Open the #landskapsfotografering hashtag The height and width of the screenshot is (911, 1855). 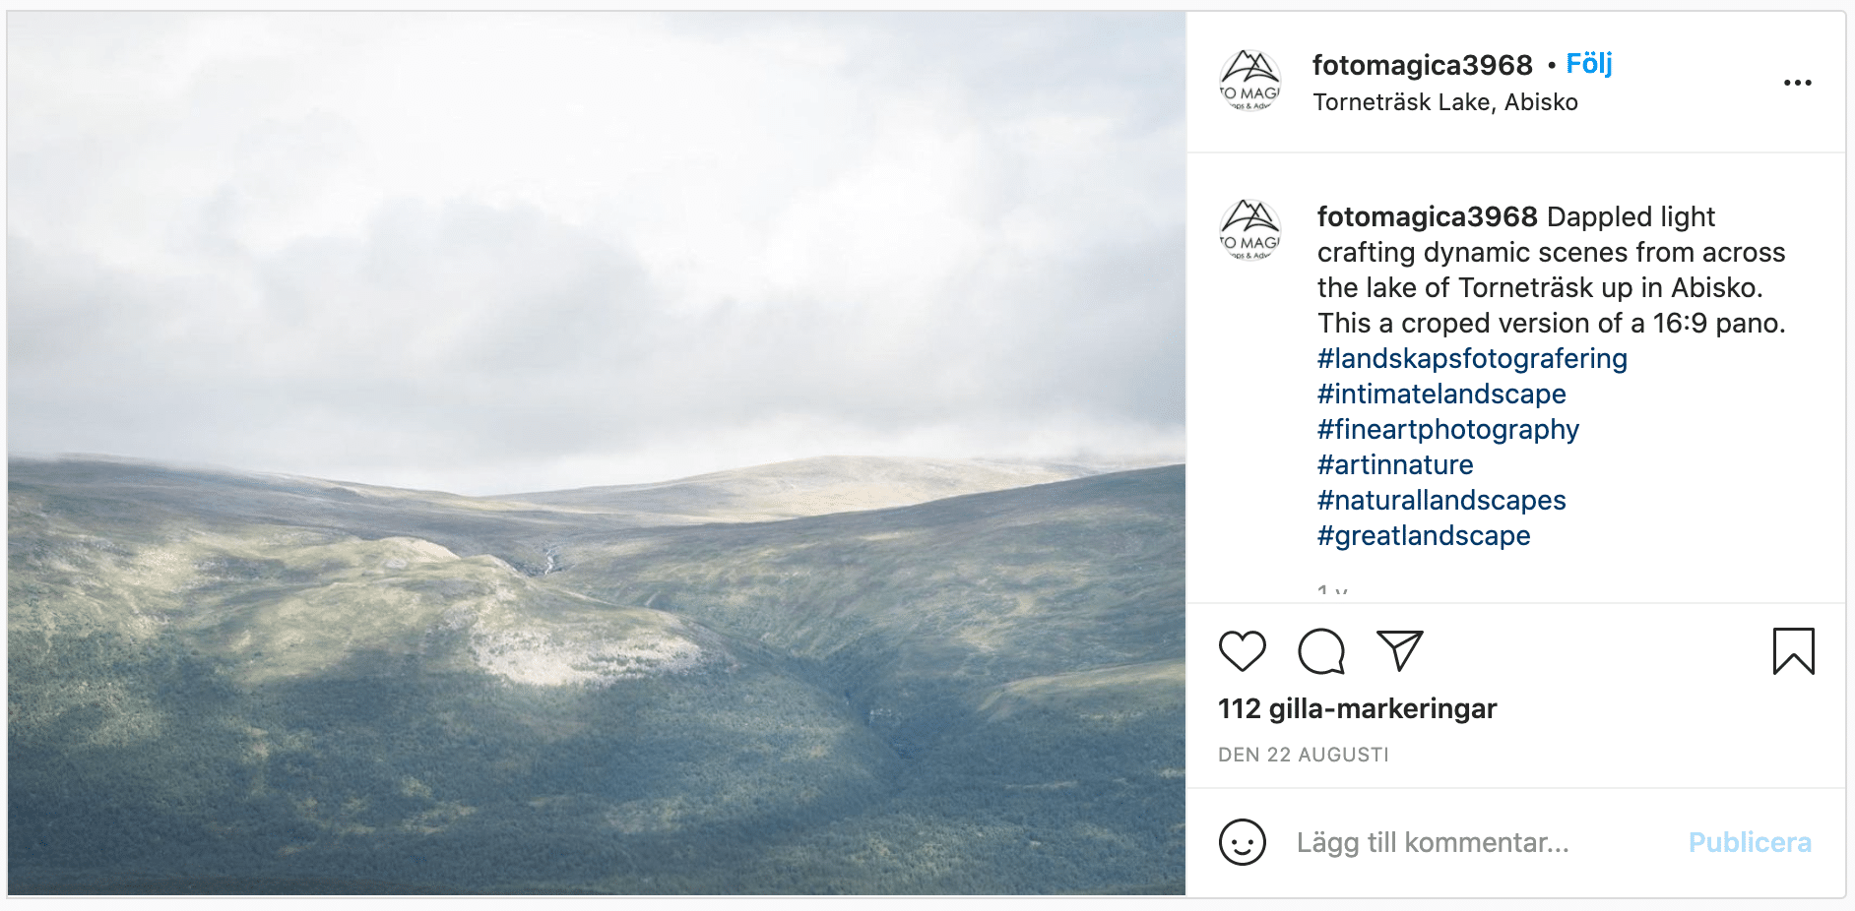[1472, 358]
